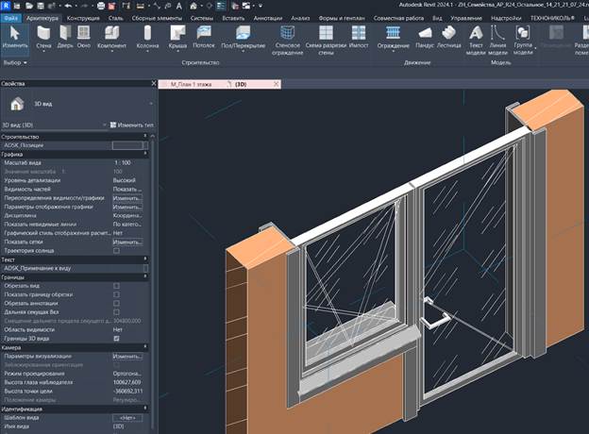
Task: Select the Окно (Window) tool
Action: (83, 38)
